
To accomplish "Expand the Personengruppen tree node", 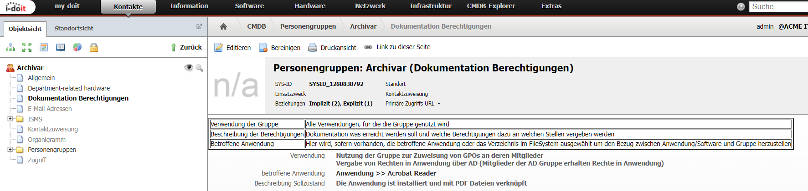I will pos(10,149).
